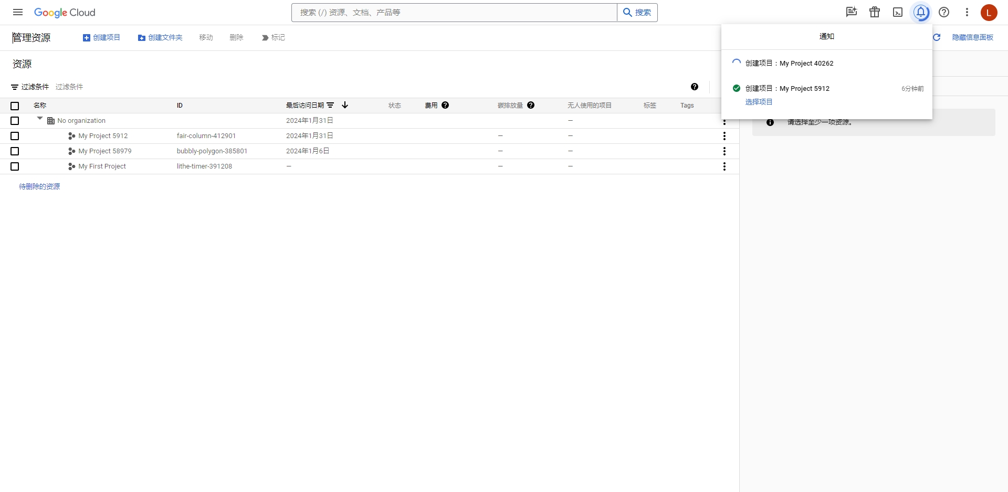Toggle the My Project 5912 checkbox

point(15,136)
